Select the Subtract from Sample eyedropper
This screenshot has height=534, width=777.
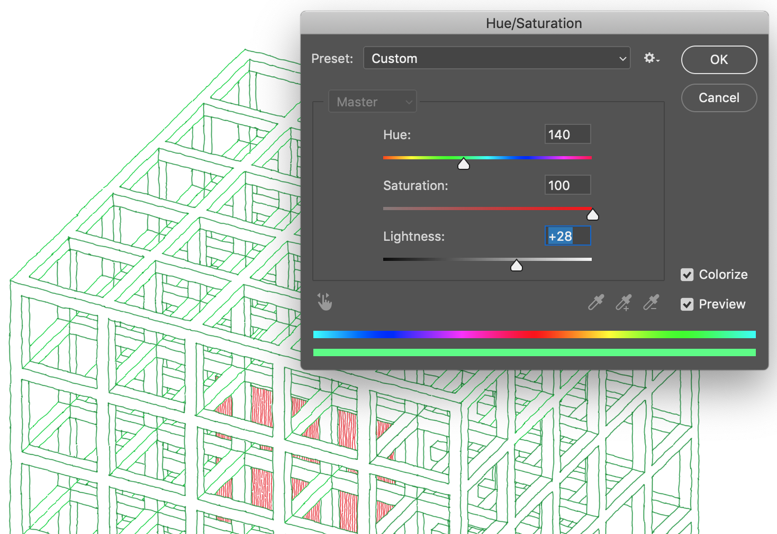coord(651,302)
